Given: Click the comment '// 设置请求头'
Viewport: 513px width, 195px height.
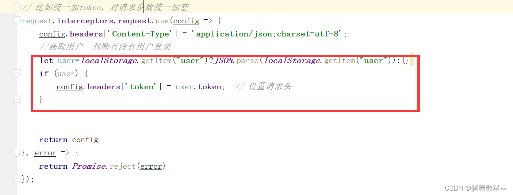Looking at the screenshot, I should [263, 87].
